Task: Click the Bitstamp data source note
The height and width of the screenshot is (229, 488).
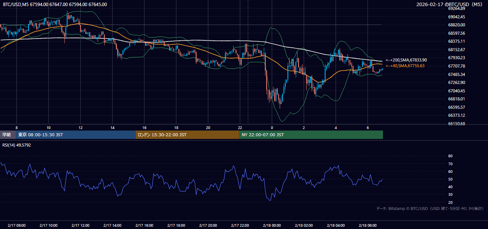Action: pos(430,208)
